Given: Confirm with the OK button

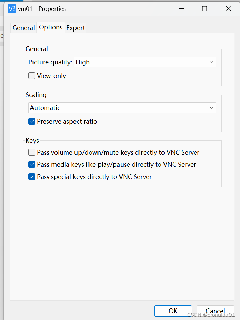Looking at the screenshot, I should click(173, 311).
